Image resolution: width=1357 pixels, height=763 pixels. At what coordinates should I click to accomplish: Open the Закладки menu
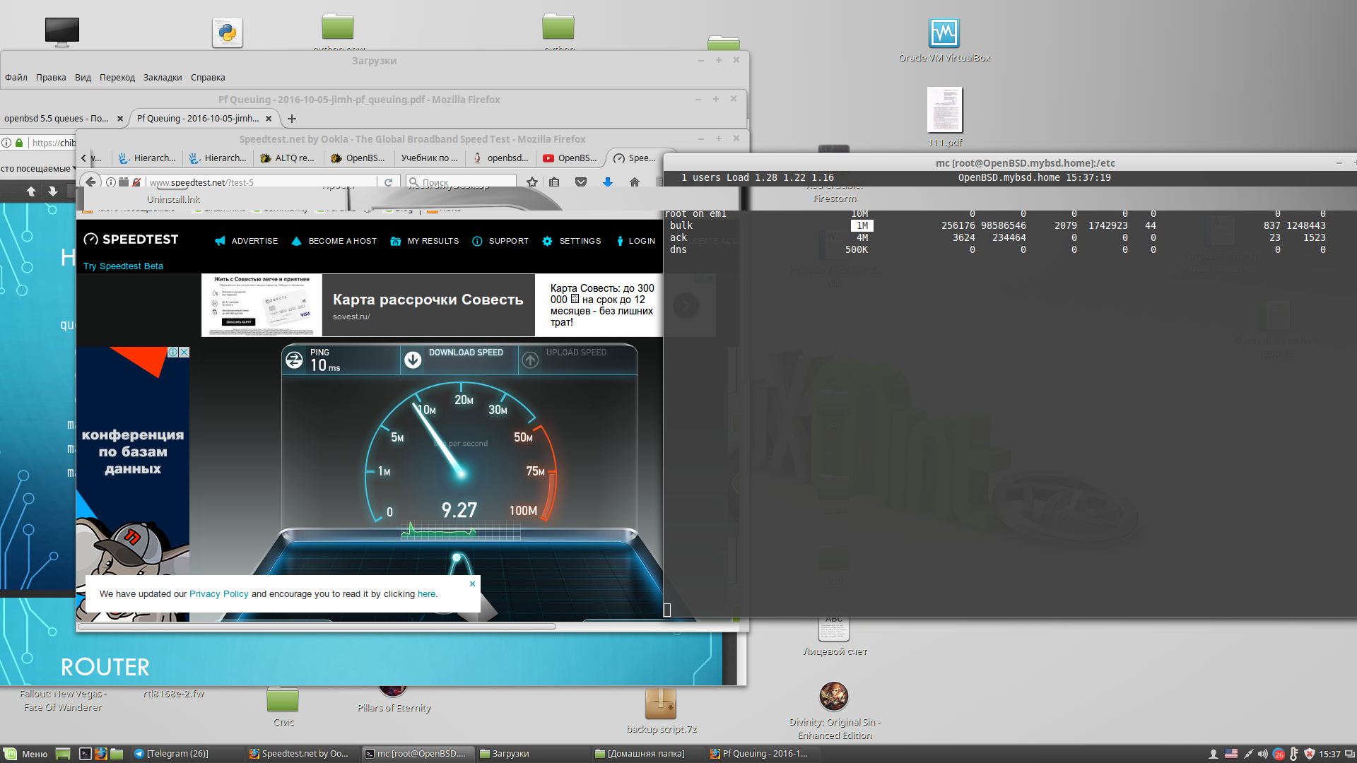[163, 78]
